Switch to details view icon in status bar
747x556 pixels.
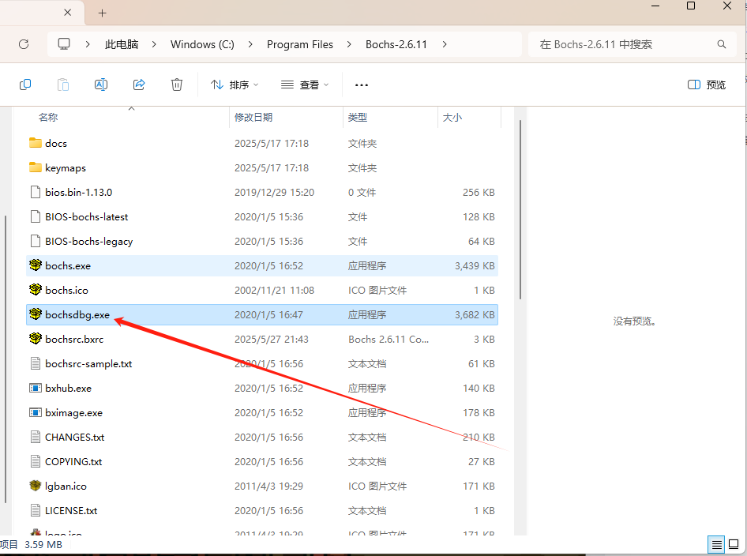(716, 545)
